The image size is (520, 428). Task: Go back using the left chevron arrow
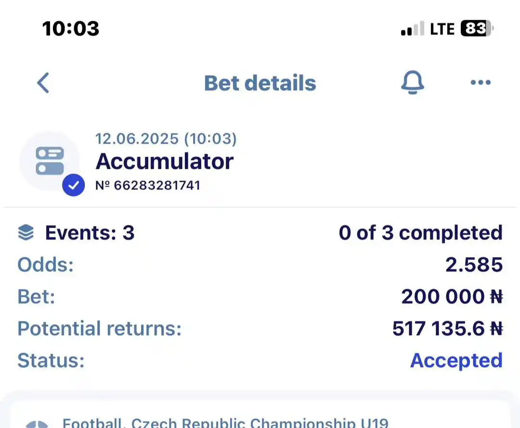click(x=43, y=83)
